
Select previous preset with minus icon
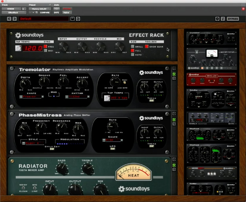point(30,13)
